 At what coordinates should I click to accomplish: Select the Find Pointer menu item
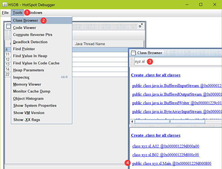(x=42, y=49)
